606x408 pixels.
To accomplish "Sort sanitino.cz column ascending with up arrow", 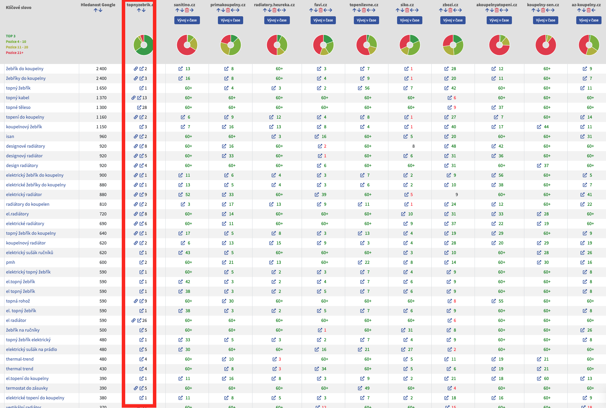I will [x=177, y=10].
